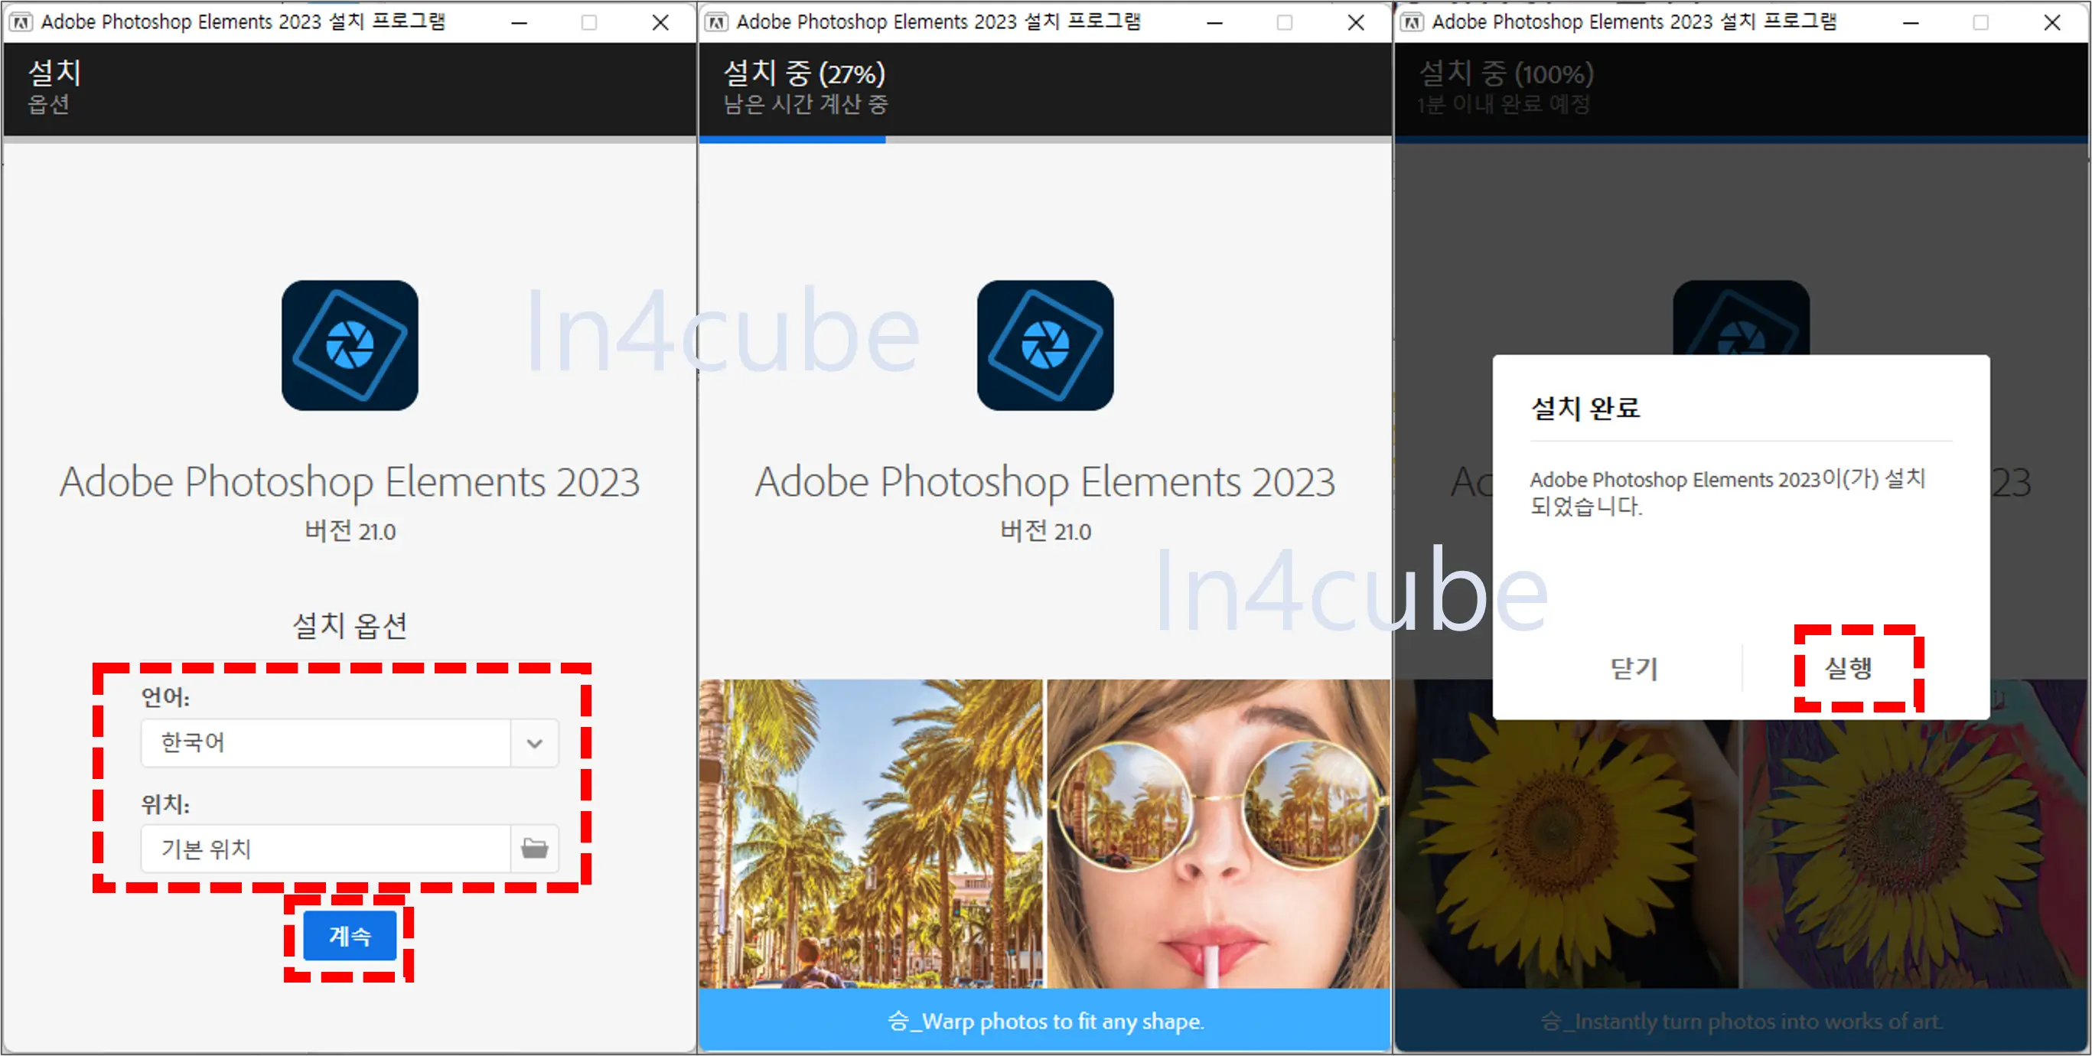Click the 설치 header text in the options window
The height and width of the screenshot is (1056, 2092).
(x=54, y=73)
